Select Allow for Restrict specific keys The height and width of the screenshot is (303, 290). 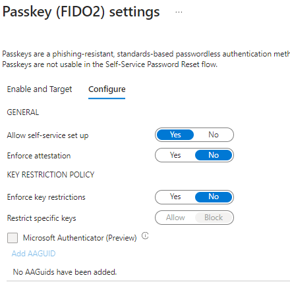pyautogui.click(x=175, y=218)
